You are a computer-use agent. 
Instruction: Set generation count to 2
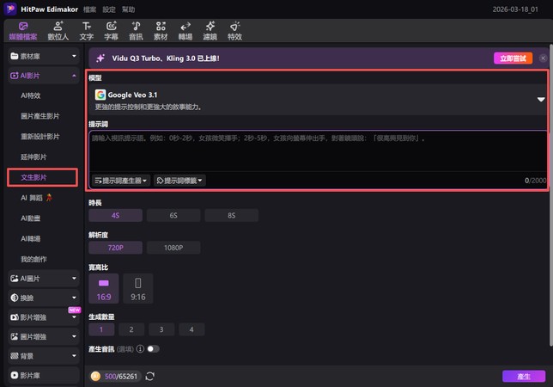[x=131, y=329]
